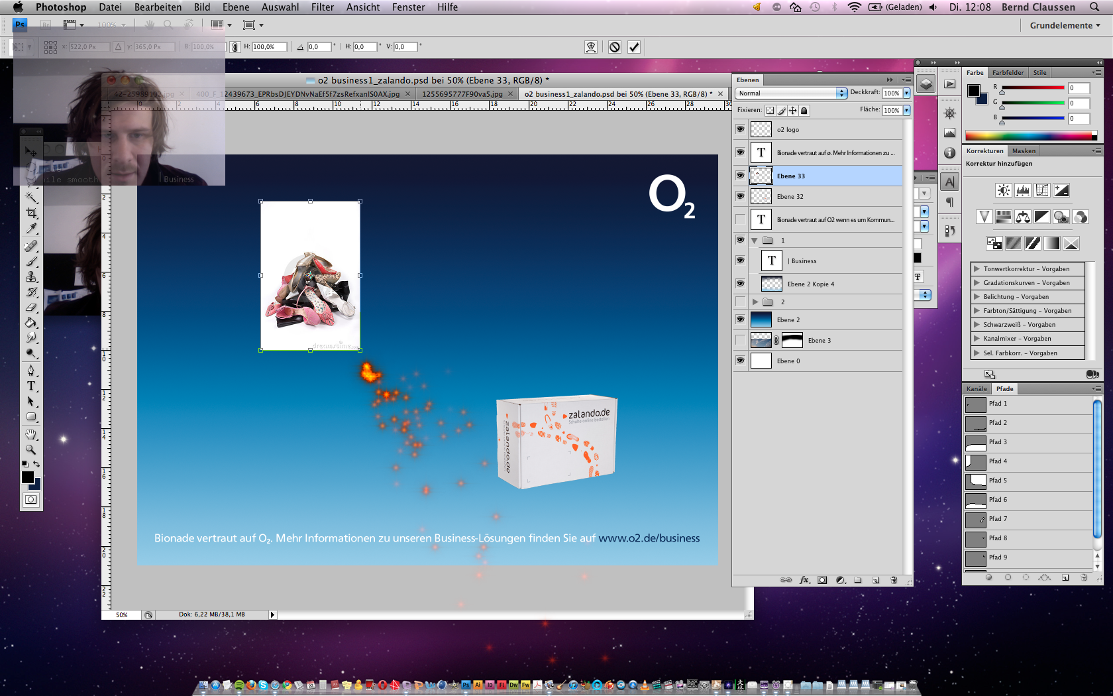Confirm the transform with the checkmark
Image resolution: width=1113 pixels, height=696 pixels.
click(634, 47)
